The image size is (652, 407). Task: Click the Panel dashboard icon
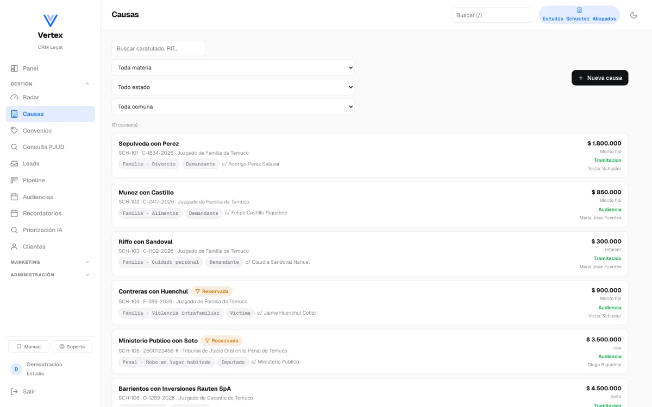(14, 68)
